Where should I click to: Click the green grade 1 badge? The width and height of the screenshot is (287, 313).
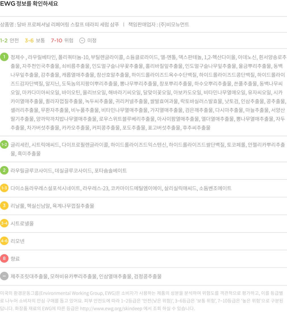4,57
